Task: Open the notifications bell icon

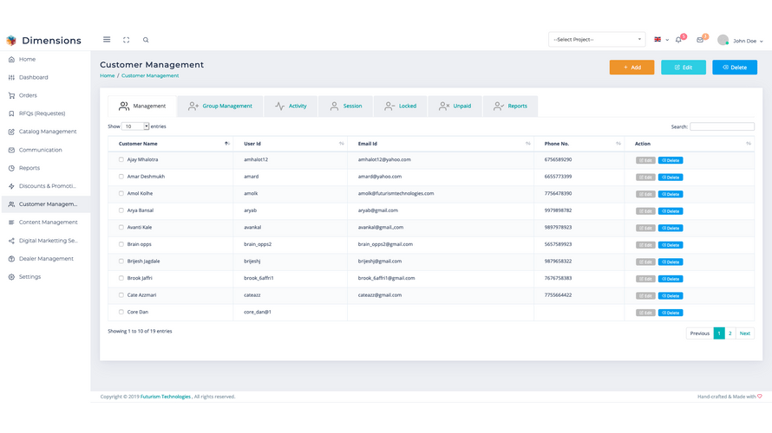Action: point(678,41)
